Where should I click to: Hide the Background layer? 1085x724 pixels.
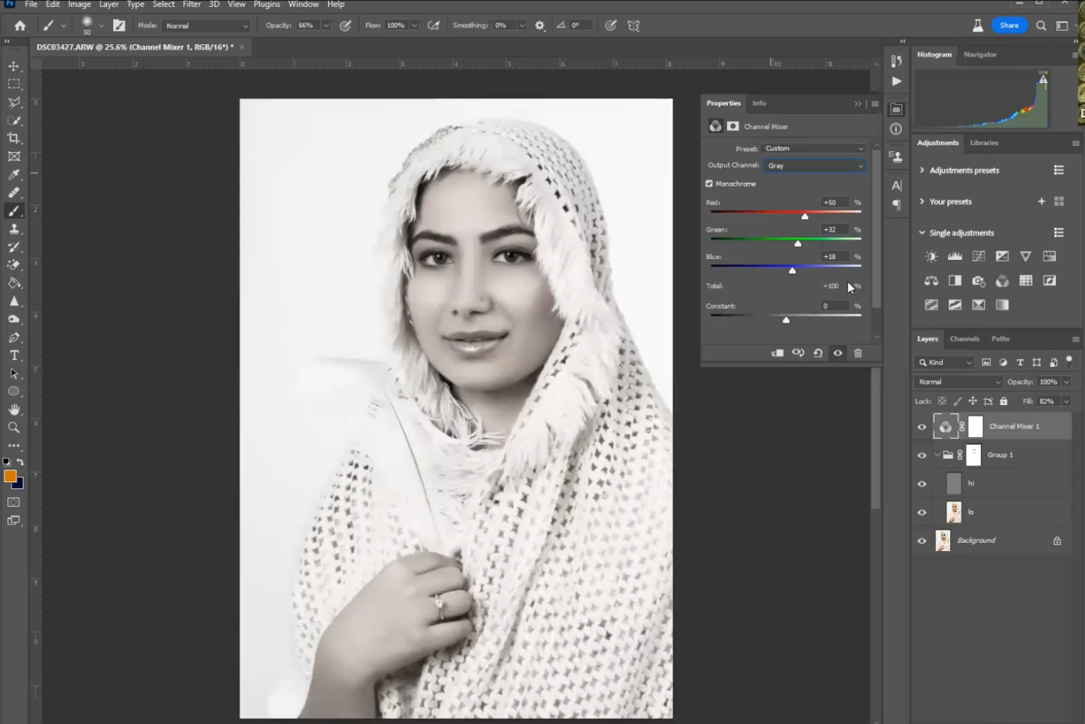[x=922, y=541]
